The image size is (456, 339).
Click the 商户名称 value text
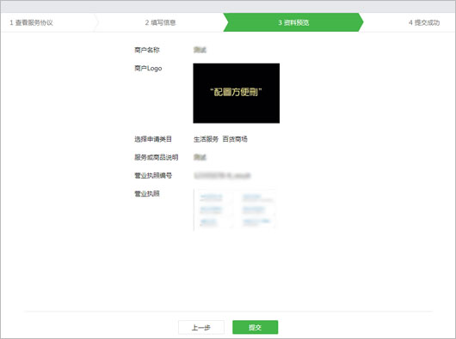click(x=200, y=50)
